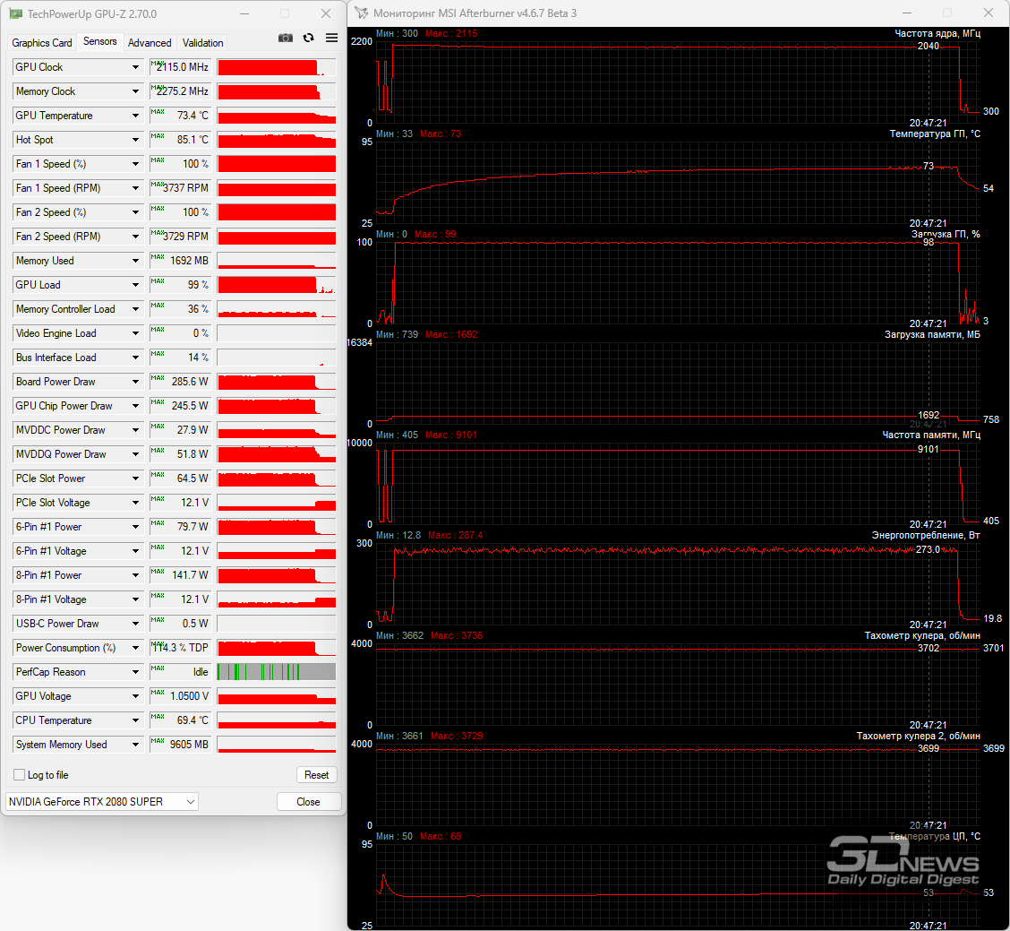Open the Advanced tab

150,42
